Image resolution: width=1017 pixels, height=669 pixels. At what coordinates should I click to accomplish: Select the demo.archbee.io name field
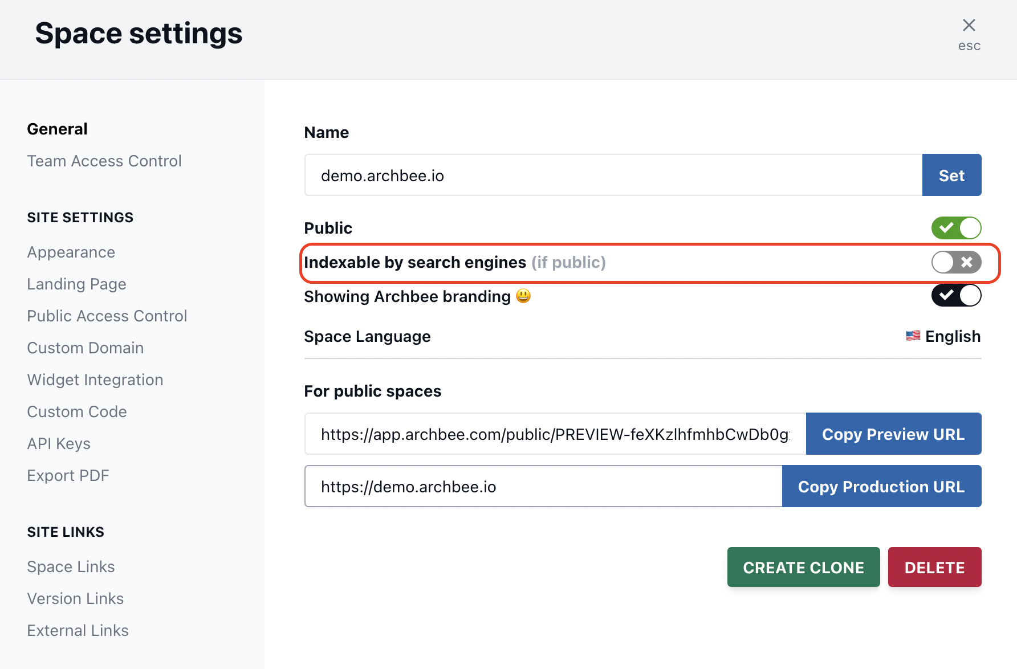tap(570, 175)
